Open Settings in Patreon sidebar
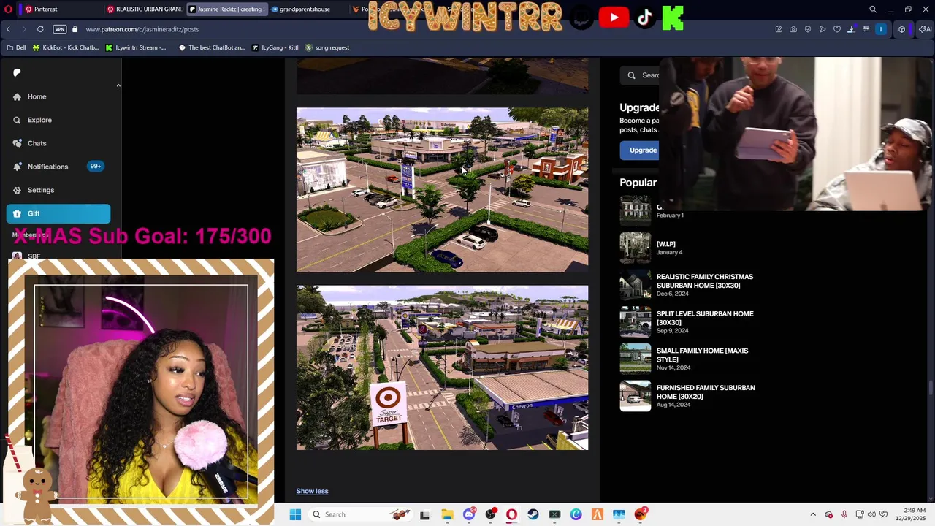Image resolution: width=935 pixels, height=526 pixels. (41, 190)
